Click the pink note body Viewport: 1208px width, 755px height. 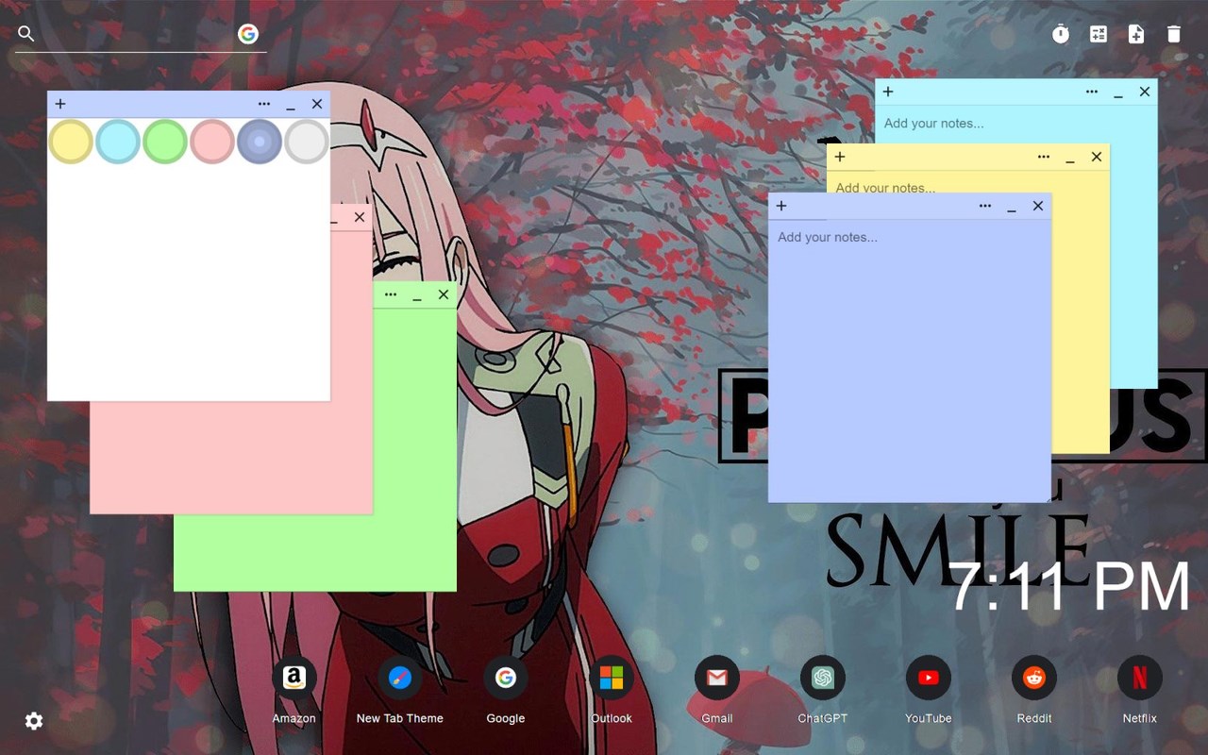(x=231, y=457)
